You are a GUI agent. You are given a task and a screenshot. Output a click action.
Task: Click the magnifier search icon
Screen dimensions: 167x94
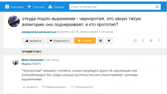[x=157, y=7]
